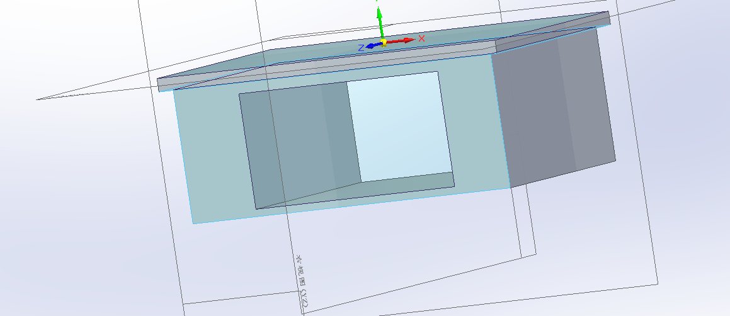
Task: Click the green Y axis arrow
Action: point(380,22)
